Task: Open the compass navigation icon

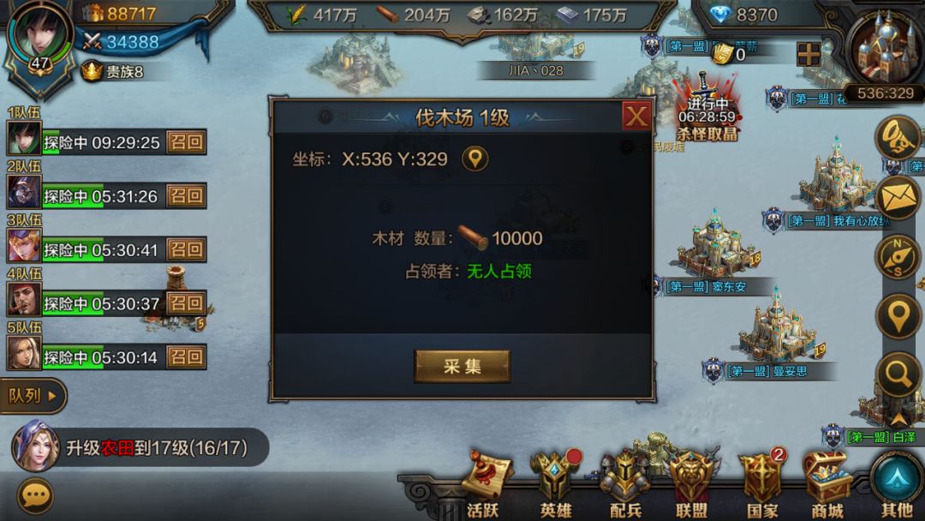Action: (x=898, y=257)
